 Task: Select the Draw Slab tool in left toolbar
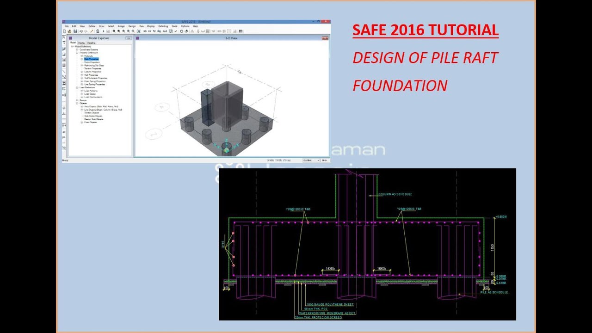pyautogui.click(x=64, y=49)
